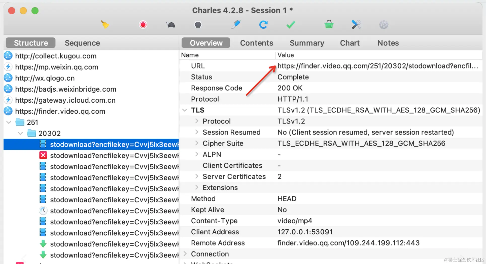Open the Contents tab
Image resolution: width=486 pixels, height=264 pixels.
pyautogui.click(x=257, y=43)
